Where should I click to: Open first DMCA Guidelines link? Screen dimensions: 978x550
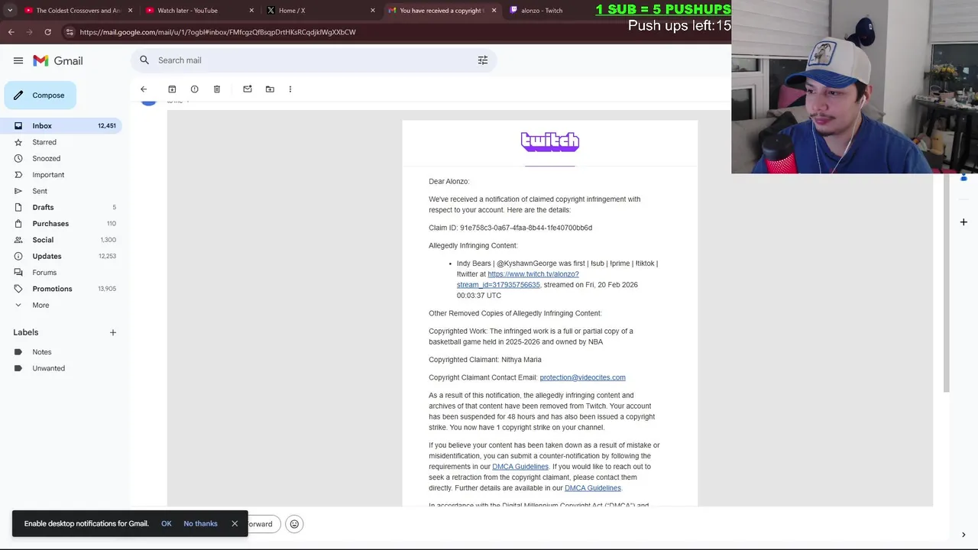pos(520,467)
